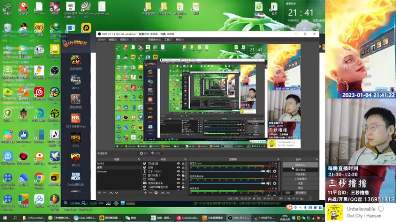The width and height of the screenshot is (396, 222).
Task: Open the 属性 properties button above scenes
Action: pyautogui.click(x=144, y=153)
